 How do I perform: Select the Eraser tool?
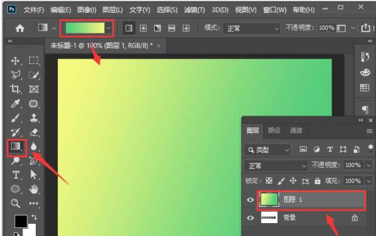point(34,132)
